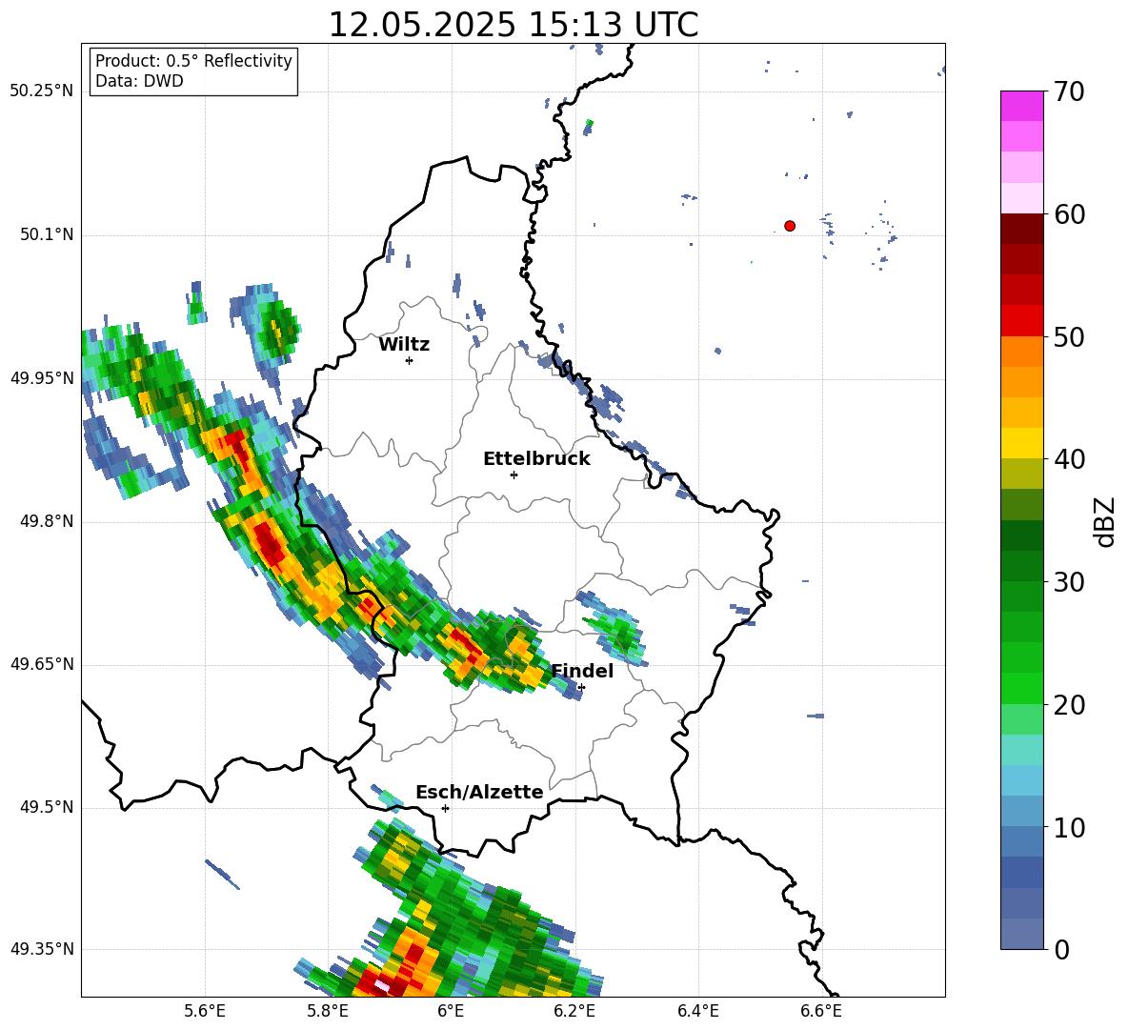
Task: Click the Wiltz location cross marker
Action: click(x=410, y=360)
